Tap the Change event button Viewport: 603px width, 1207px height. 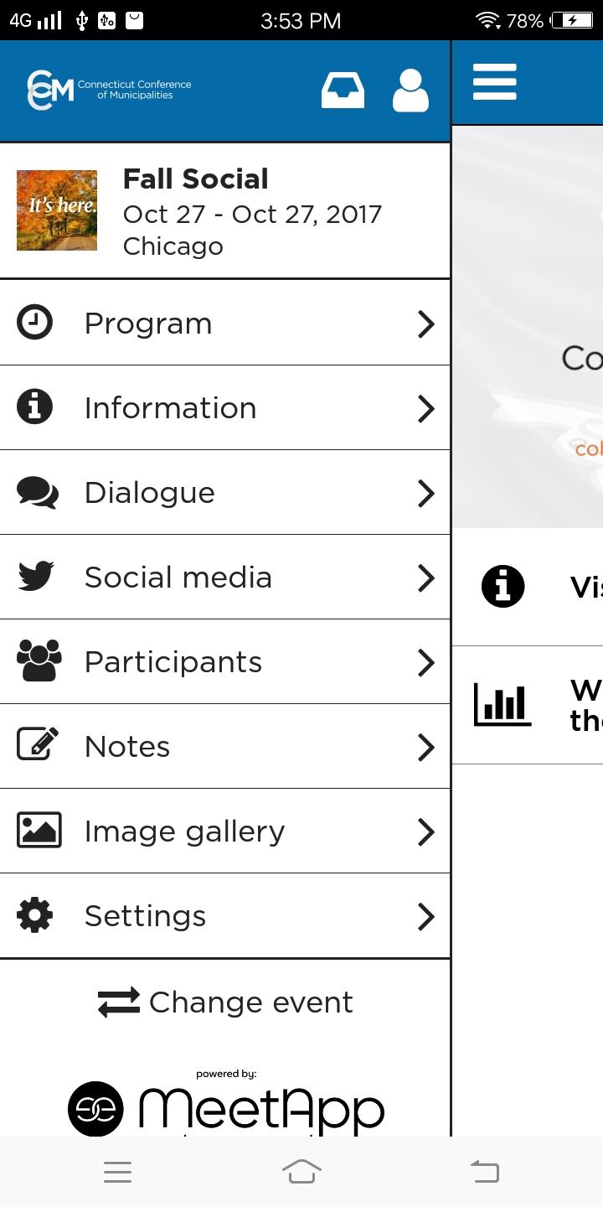click(x=225, y=1002)
